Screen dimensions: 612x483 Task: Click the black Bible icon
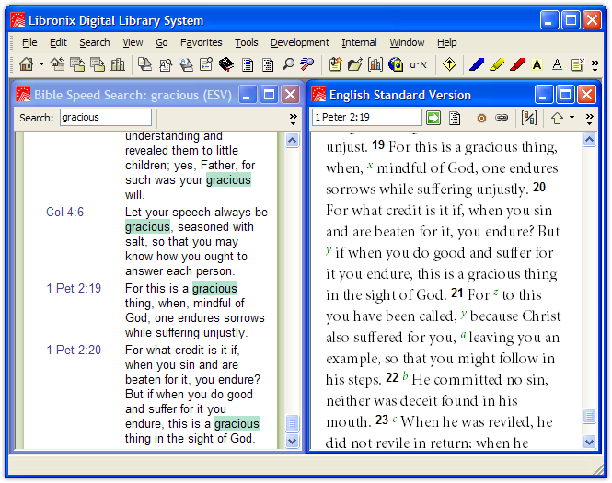click(226, 64)
